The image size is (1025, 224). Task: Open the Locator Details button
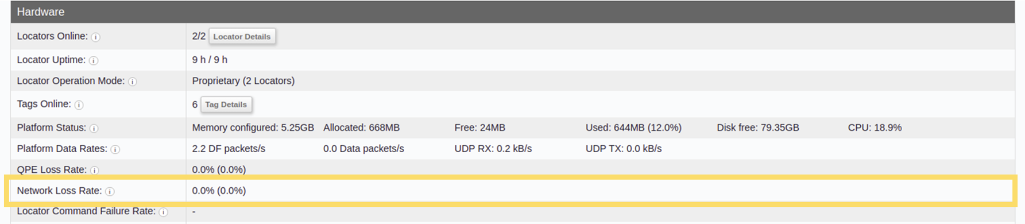pos(242,36)
